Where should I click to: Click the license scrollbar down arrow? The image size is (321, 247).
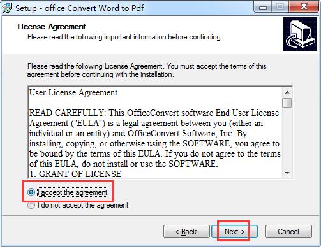point(287,173)
